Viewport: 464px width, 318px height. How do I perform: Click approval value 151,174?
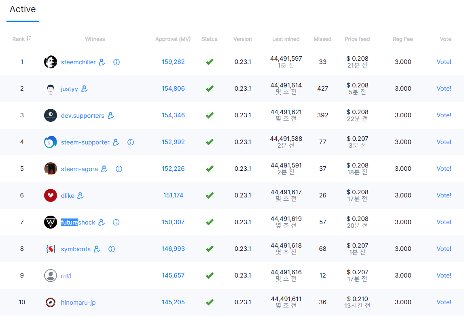point(173,195)
